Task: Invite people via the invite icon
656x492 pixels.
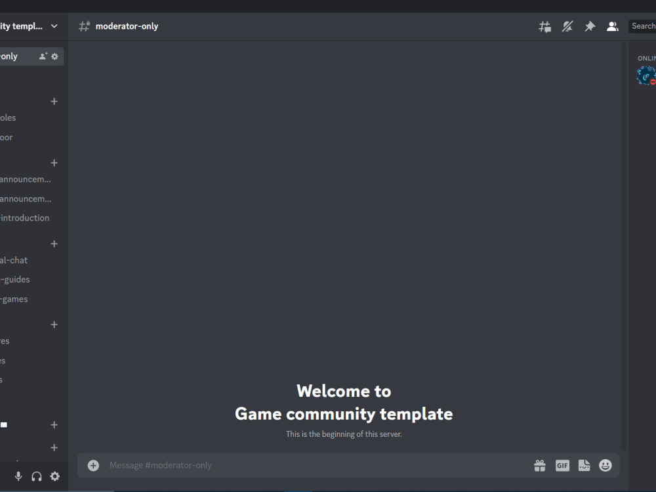Action: click(x=43, y=56)
